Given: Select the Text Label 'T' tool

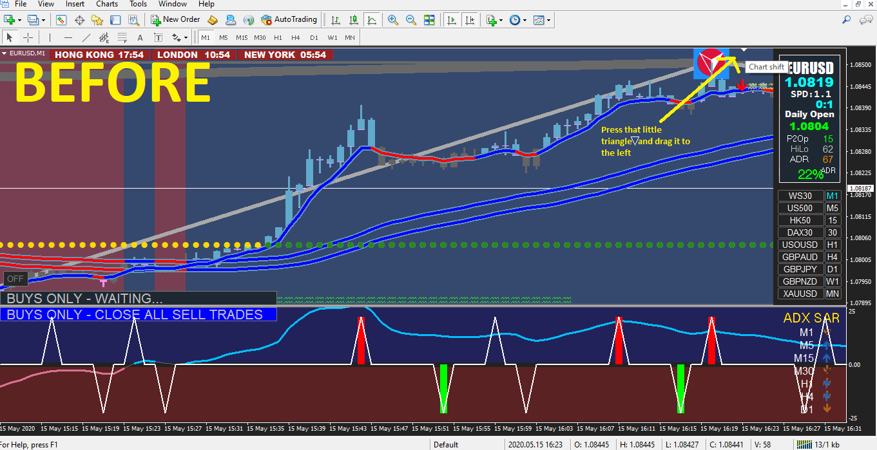Looking at the screenshot, I should point(157,37).
